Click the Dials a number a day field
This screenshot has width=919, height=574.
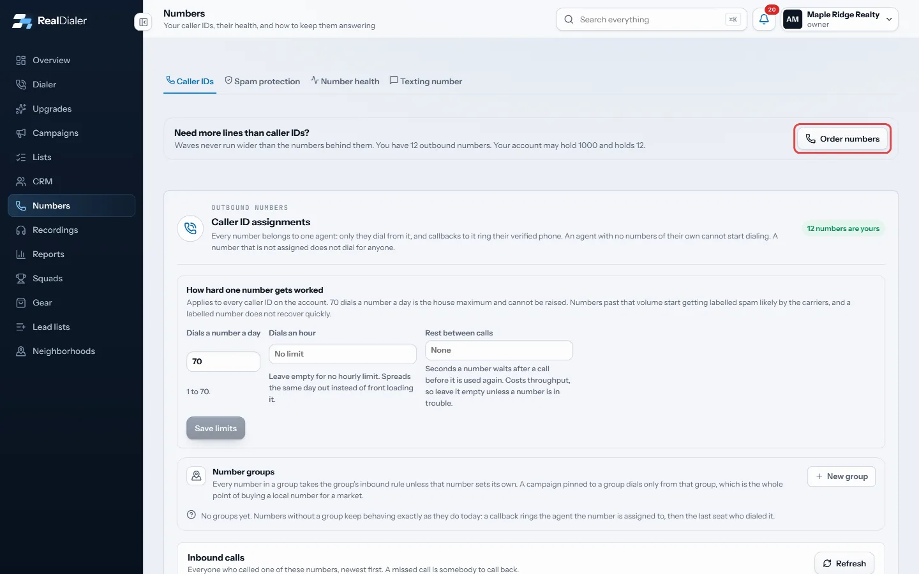pos(223,362)
